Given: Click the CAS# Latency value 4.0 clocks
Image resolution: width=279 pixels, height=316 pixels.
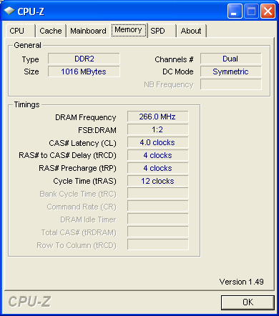Looking at the screenshot, I should (157, 142).
